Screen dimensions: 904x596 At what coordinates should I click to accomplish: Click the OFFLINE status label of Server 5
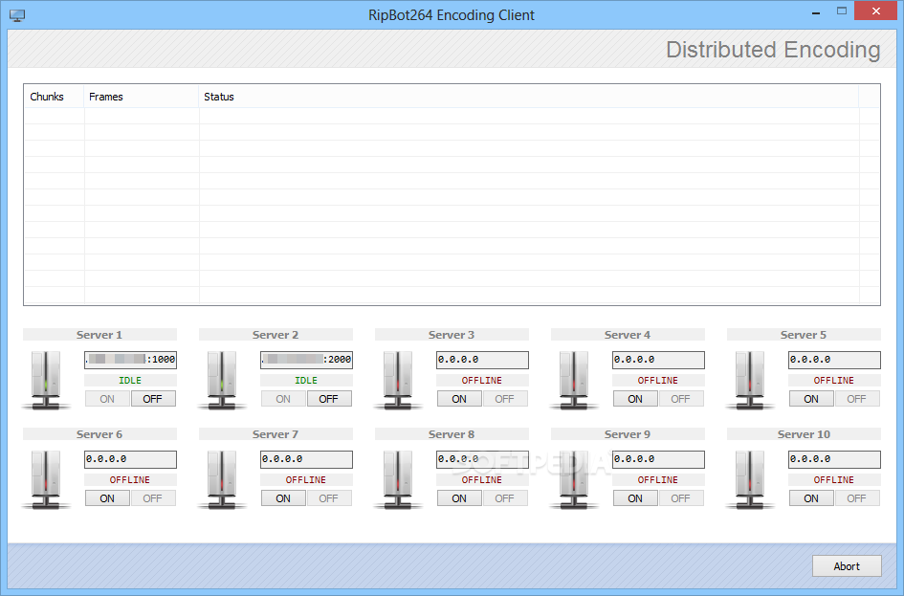[x=833, y=381]
